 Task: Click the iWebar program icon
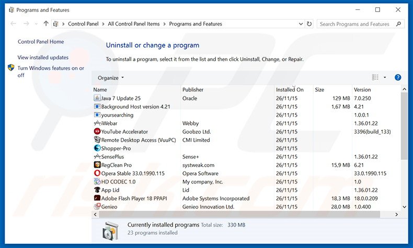pos(97,123)
